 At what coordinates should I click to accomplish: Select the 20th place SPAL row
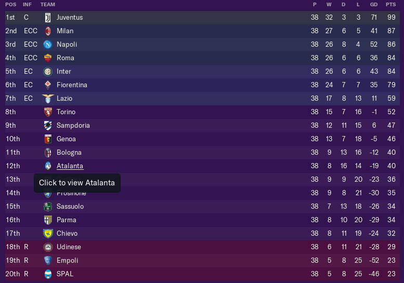[x=202, y=274]
